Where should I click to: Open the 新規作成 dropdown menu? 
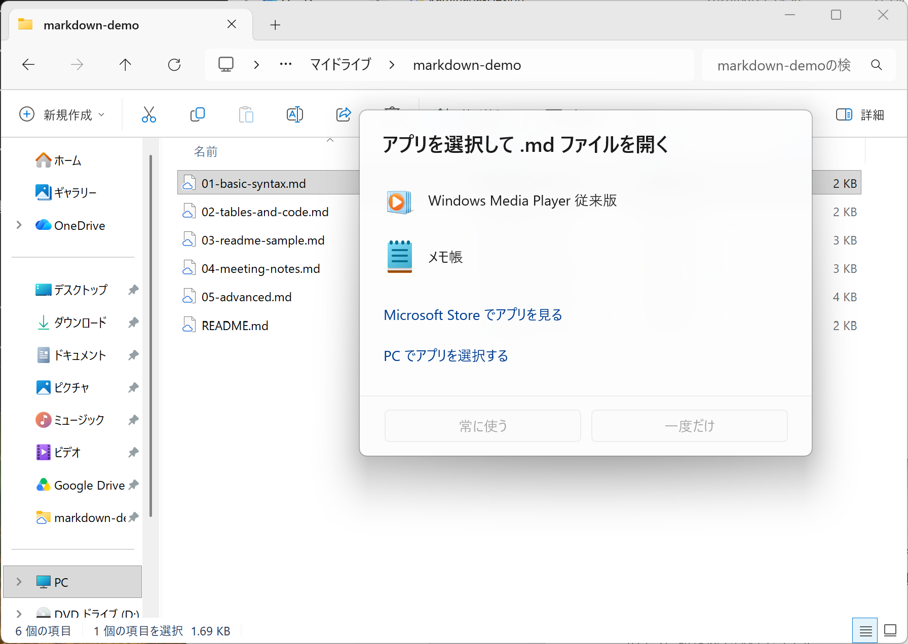coord(62,115)
